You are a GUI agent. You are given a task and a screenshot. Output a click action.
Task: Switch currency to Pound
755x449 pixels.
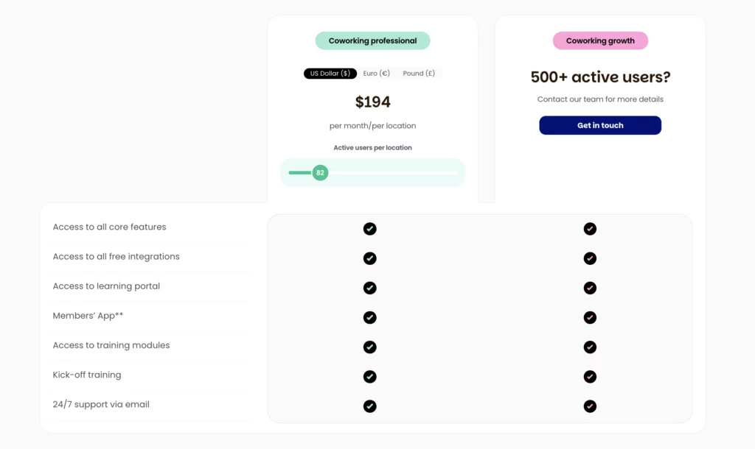[417, 73]
